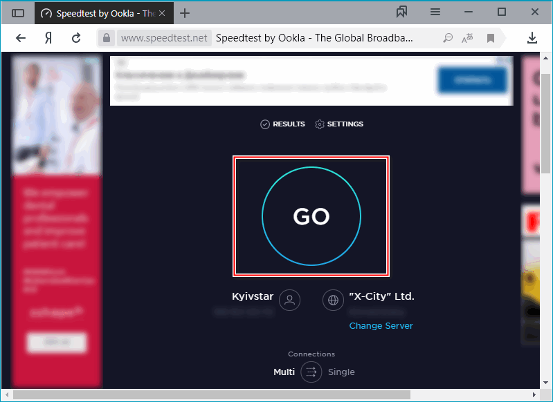Toggle the Multi/Single connections switch icon
Image resolution: width=553 pixels, height=402 pixels.
click(x=311, y=372)
